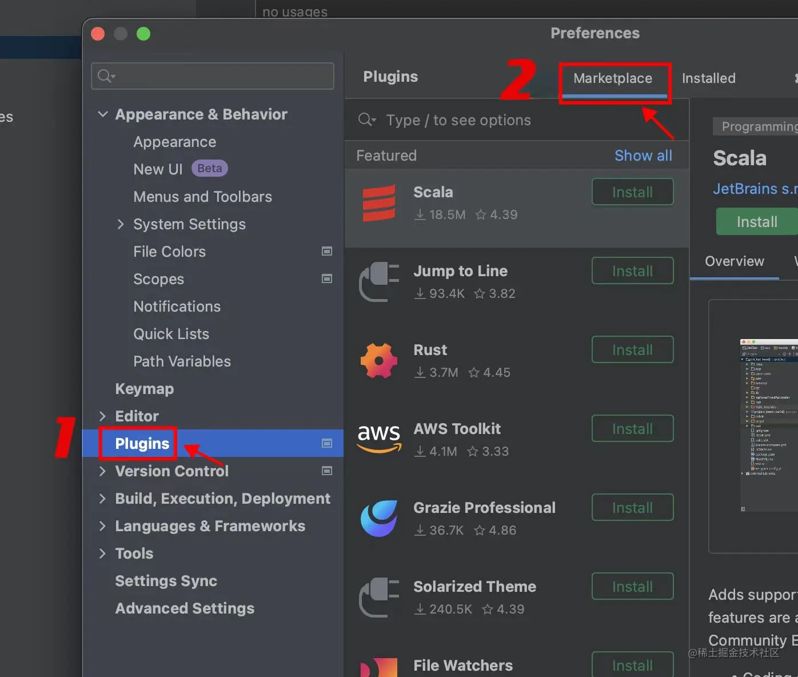Expand the System Settings node
The height and width of the screenshot is (677, 798).
click(120, 224)
